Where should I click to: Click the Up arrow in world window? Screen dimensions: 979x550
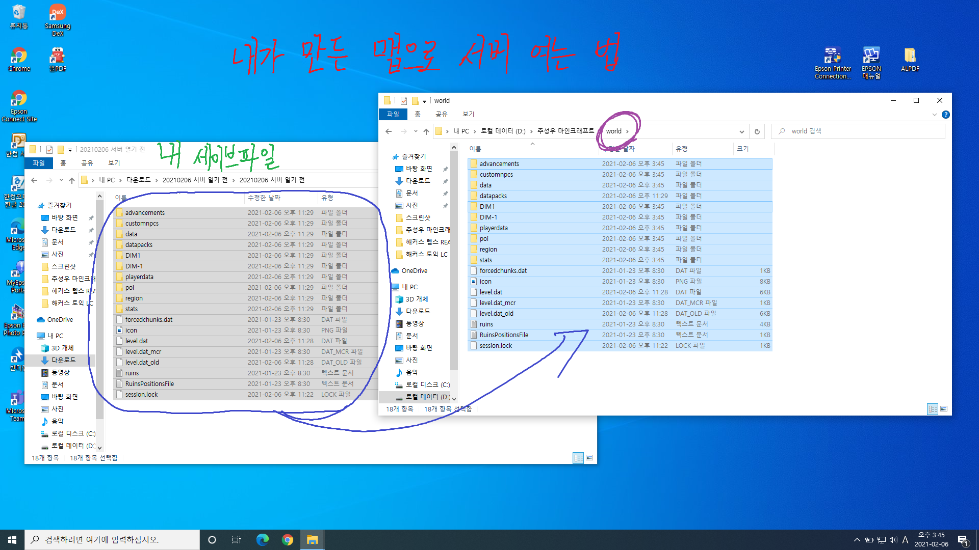(x=426, y=131)
